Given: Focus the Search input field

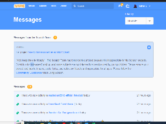Looking at the screenshot, I should pos(93,6).
